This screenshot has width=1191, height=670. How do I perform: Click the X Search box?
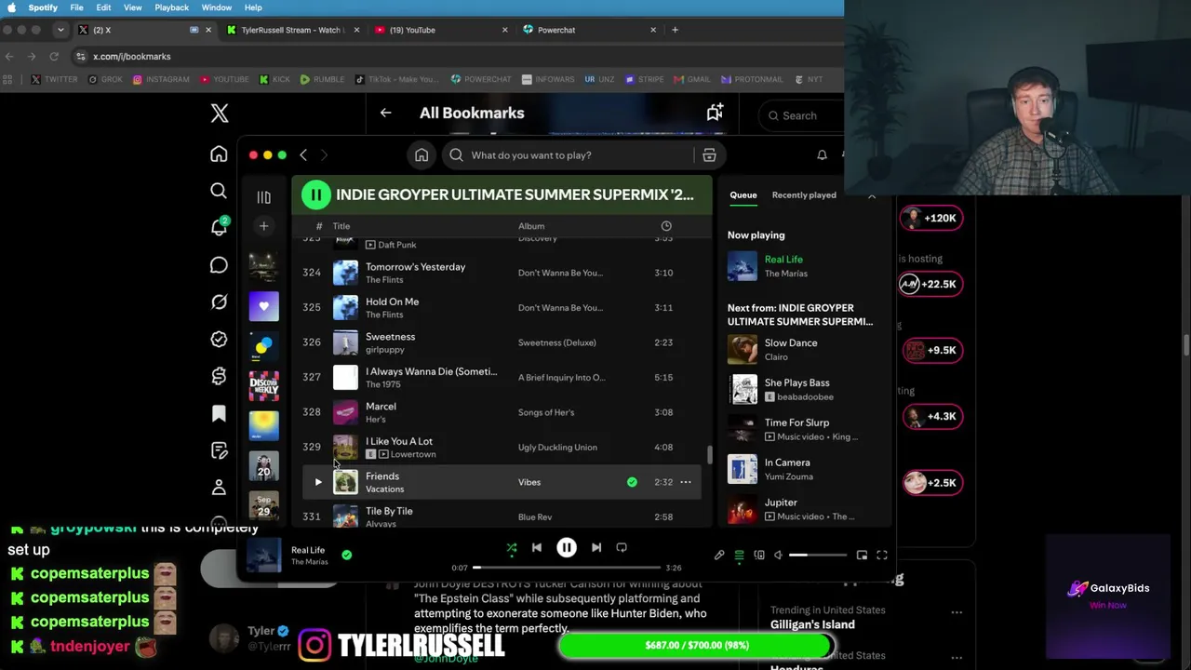click(802, 115)
